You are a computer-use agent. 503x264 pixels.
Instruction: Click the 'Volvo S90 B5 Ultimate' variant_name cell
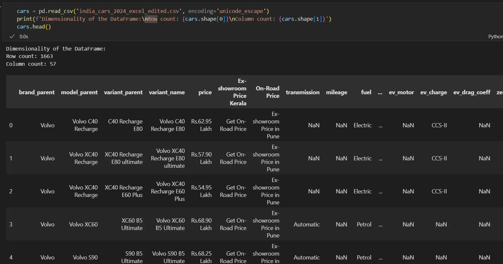pos(168,257)
